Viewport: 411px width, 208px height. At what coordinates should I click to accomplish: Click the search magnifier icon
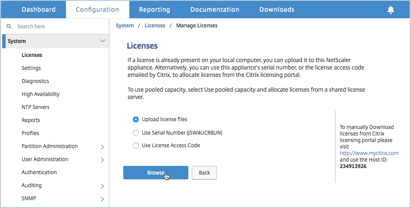click(9, 26)
